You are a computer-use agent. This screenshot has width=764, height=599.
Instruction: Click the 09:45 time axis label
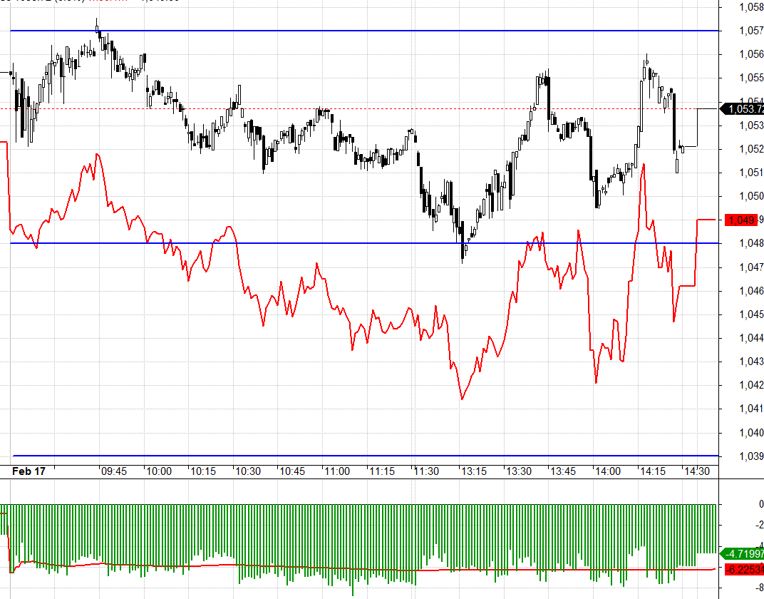tap(114, 471)
